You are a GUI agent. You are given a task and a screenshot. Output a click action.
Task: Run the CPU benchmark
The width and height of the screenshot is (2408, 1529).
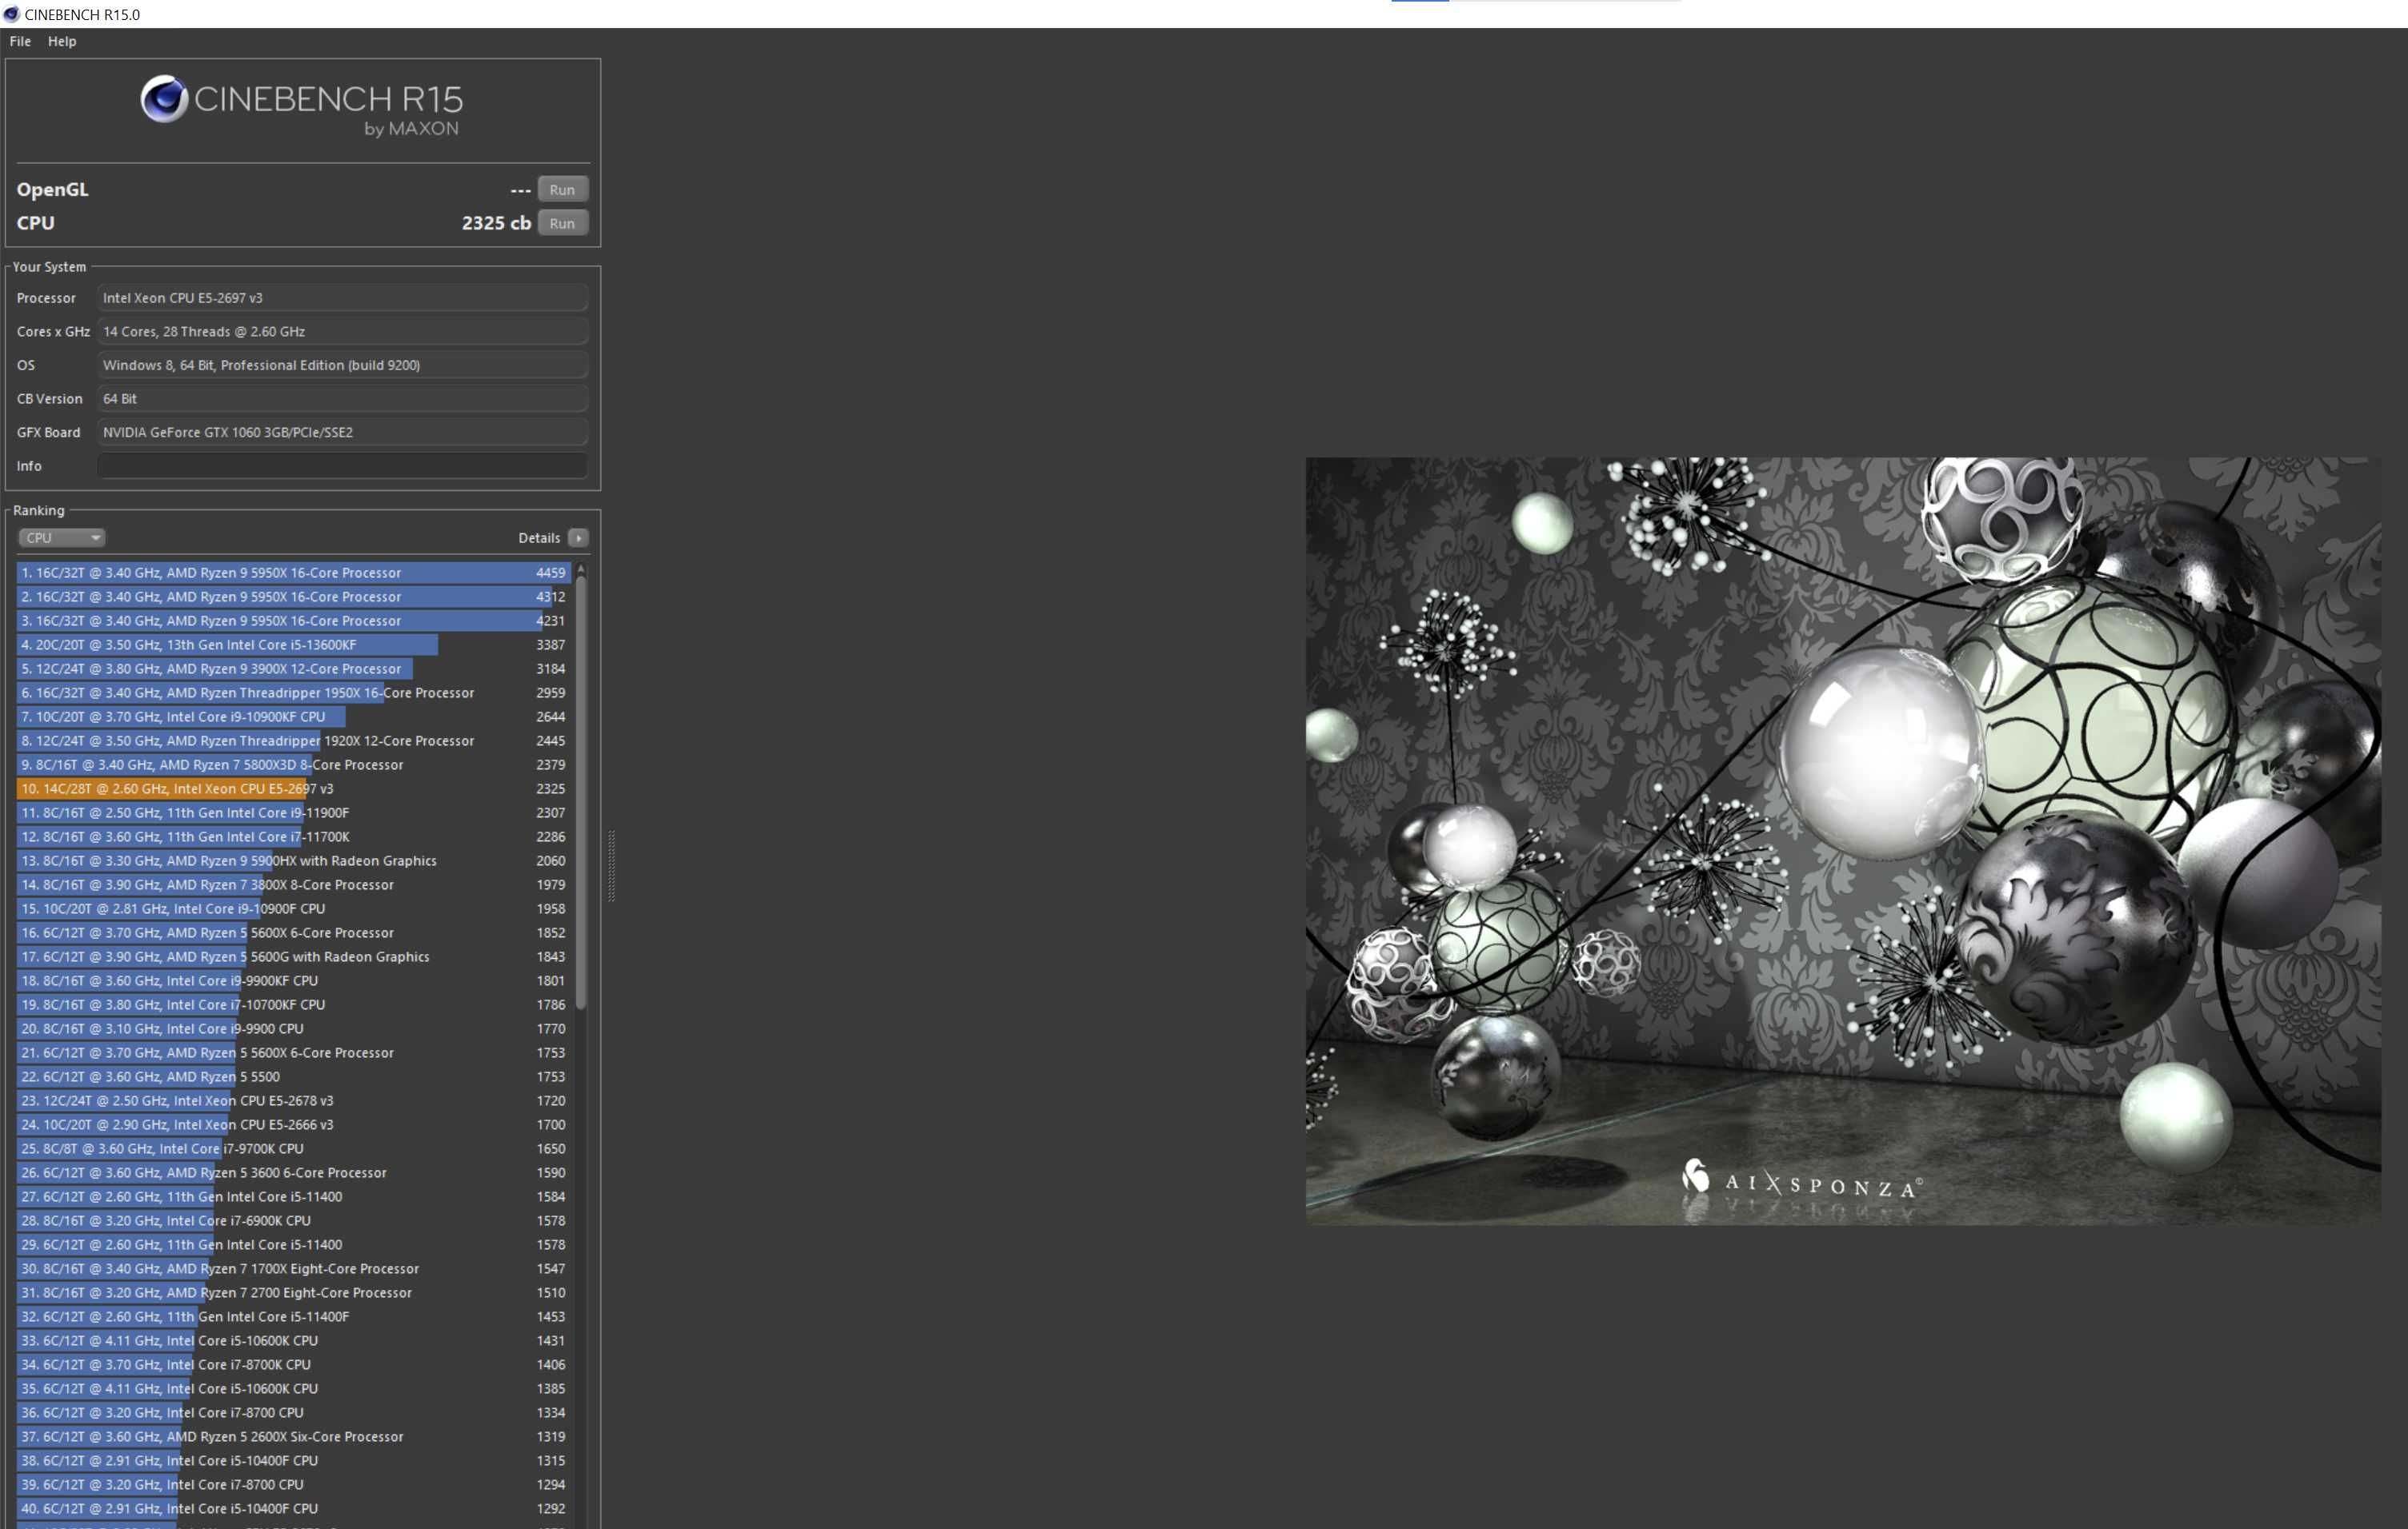click(562, 223)
